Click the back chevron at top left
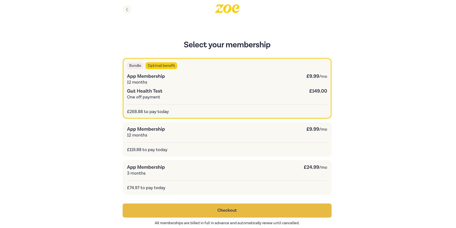This screenshot has width=456, height=228. pyautogui.click(x=127, y=9)
